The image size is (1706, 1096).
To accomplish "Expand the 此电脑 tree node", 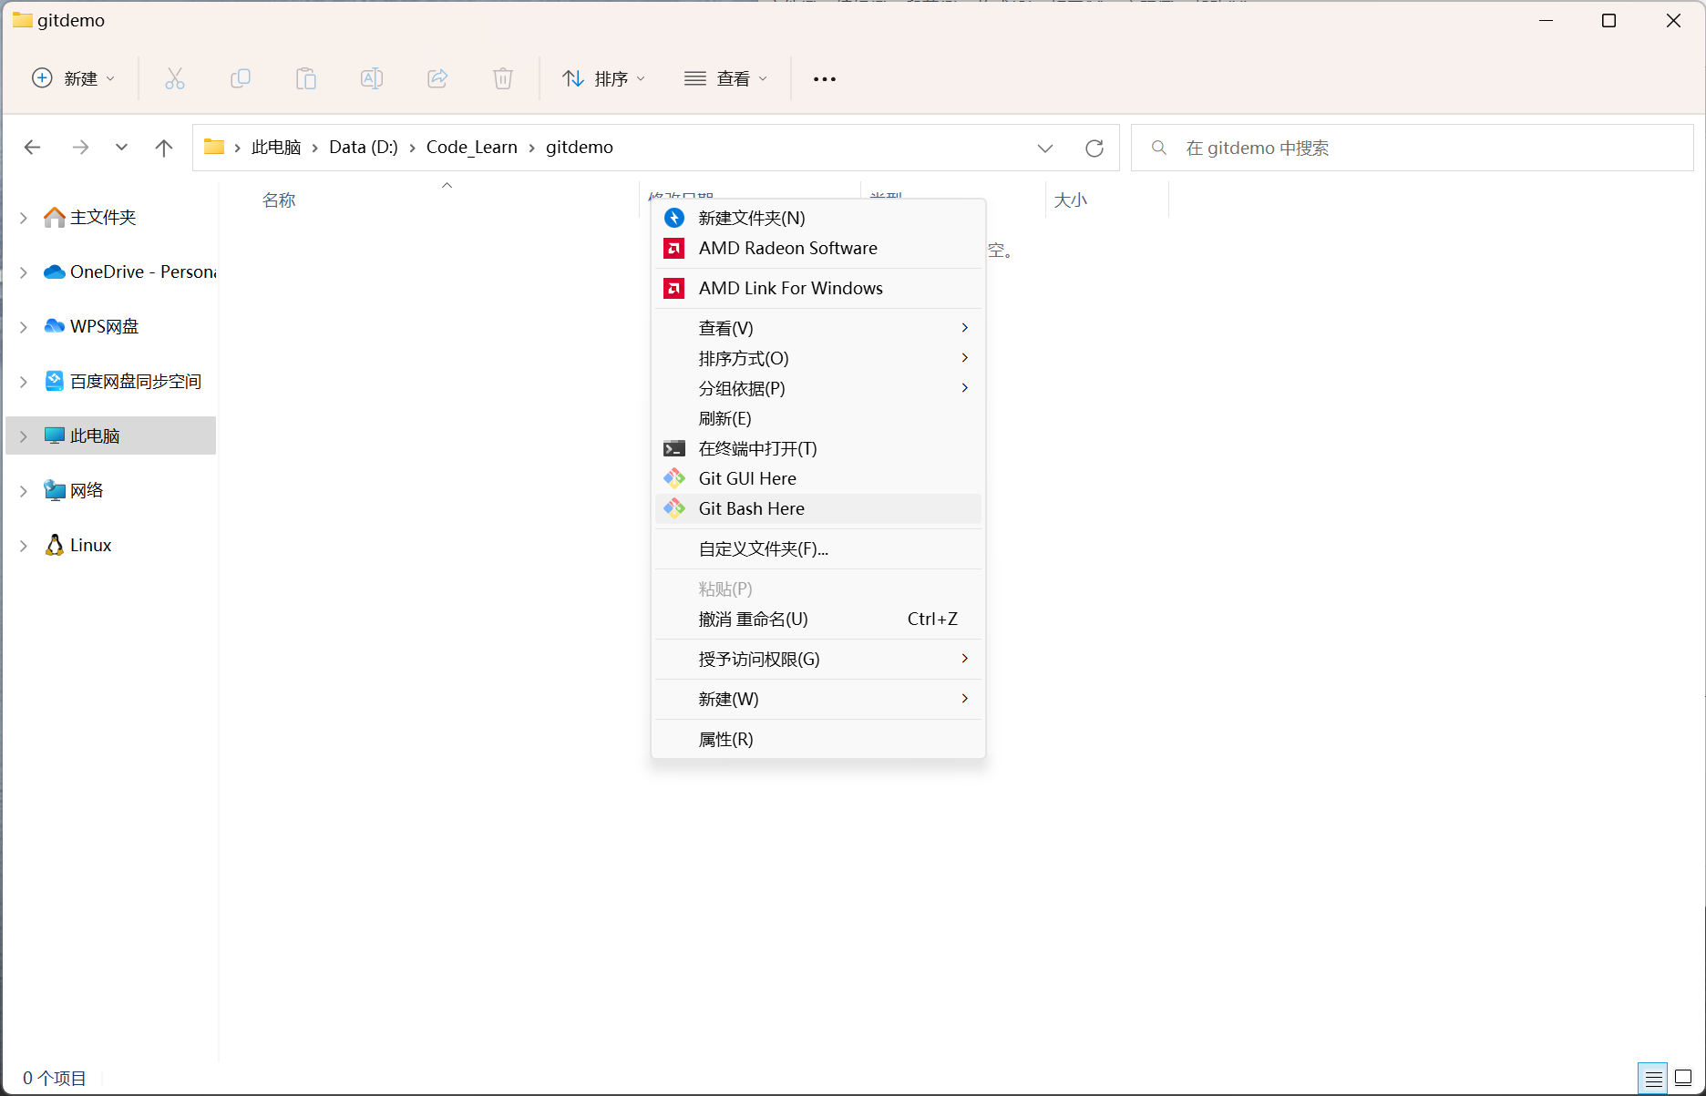I will tap(24, 436).
